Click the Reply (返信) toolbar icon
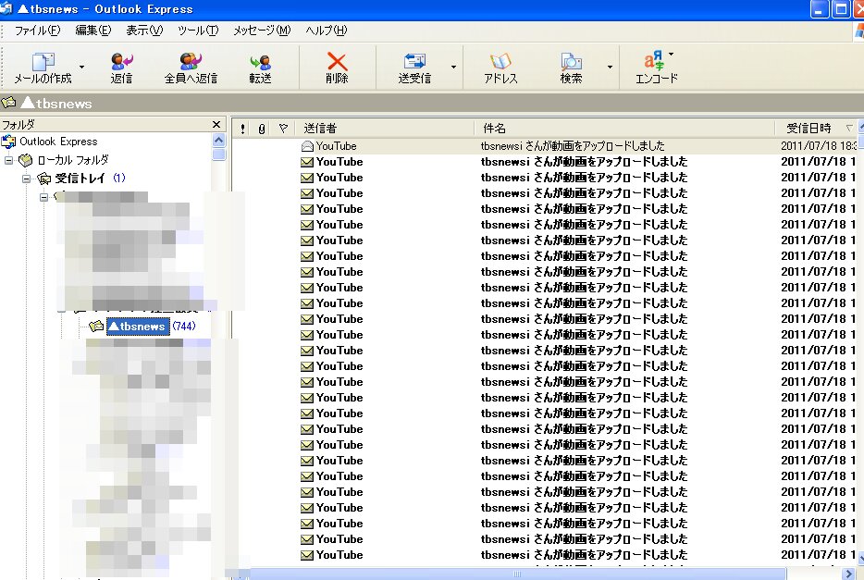The image size is (864, 580). [x=122, y=62]
